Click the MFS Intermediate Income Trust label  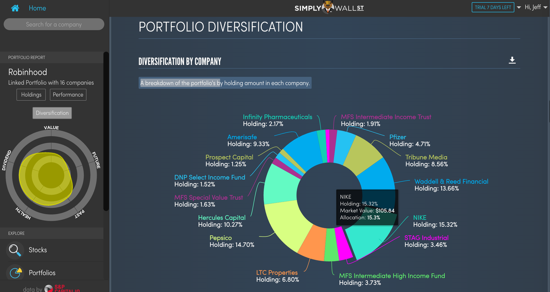tap(386, 117)
